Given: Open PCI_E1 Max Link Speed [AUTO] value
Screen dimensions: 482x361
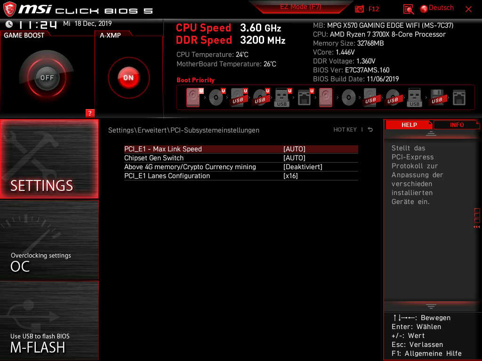Looking at the screenshot, I should (294, 149).
